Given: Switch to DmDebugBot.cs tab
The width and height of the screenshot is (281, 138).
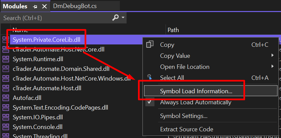Looking at the screenshot, I should [75, 6].
